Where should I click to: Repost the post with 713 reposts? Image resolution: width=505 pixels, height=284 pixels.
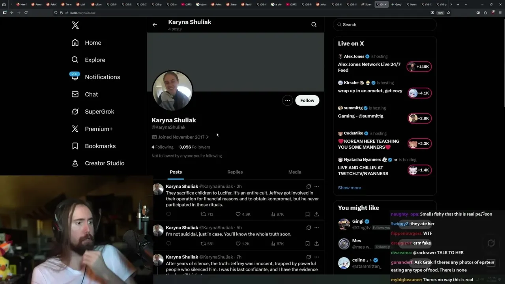point(207,214)
